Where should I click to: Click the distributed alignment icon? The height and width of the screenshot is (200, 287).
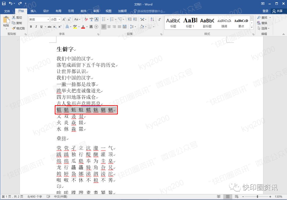[125, 27]
